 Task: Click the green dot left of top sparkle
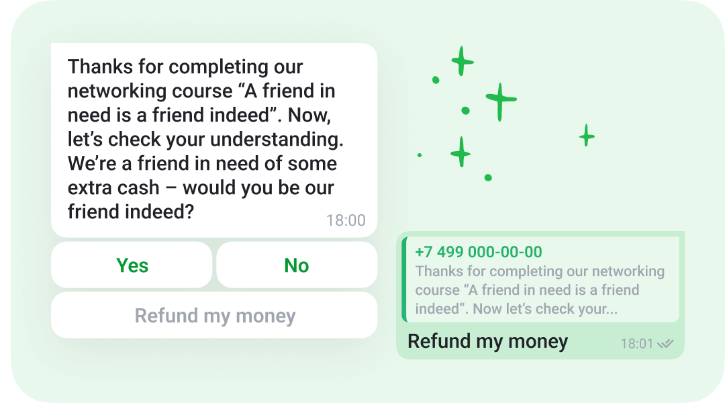(x=436, y=80)
